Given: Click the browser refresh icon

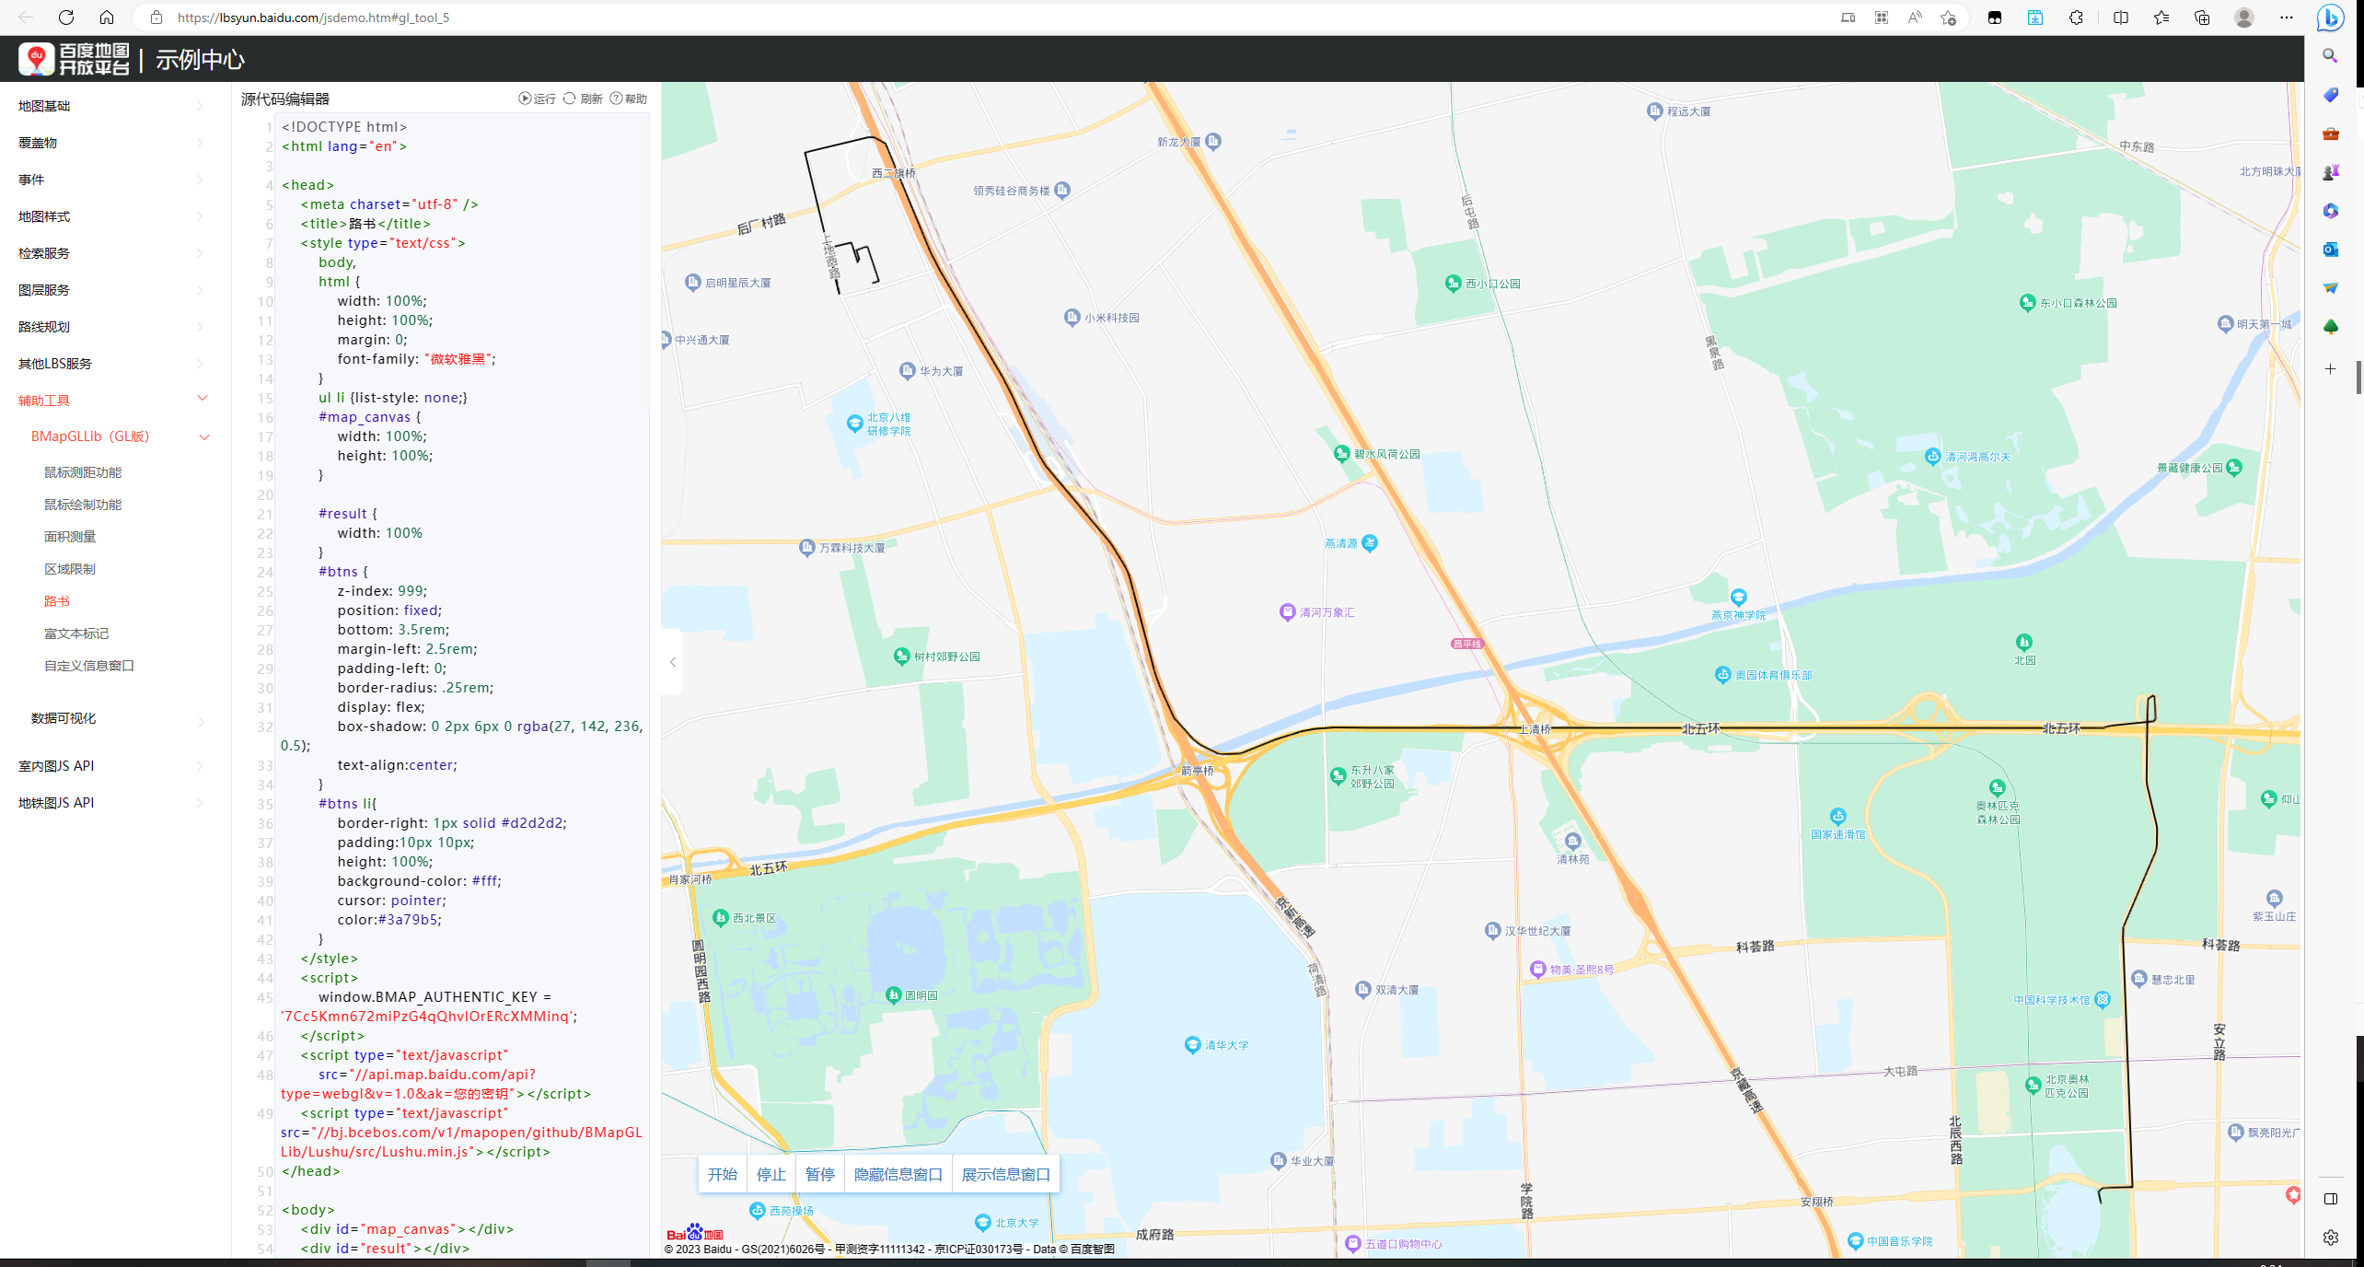Looking at the screenshot, I should tap(66, 17).
